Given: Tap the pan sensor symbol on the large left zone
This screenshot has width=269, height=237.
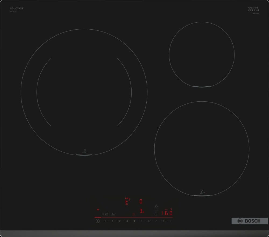Looking at the screenshot, I should click(x=85, y=151).
